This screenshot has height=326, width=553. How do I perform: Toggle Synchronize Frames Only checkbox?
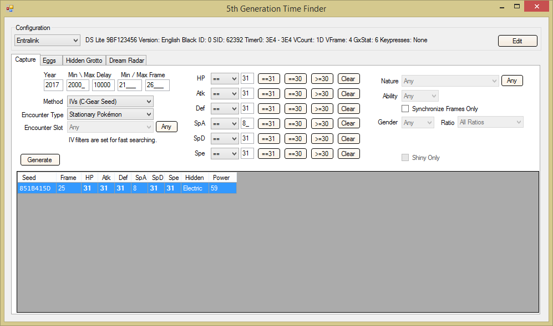(405, 109)
